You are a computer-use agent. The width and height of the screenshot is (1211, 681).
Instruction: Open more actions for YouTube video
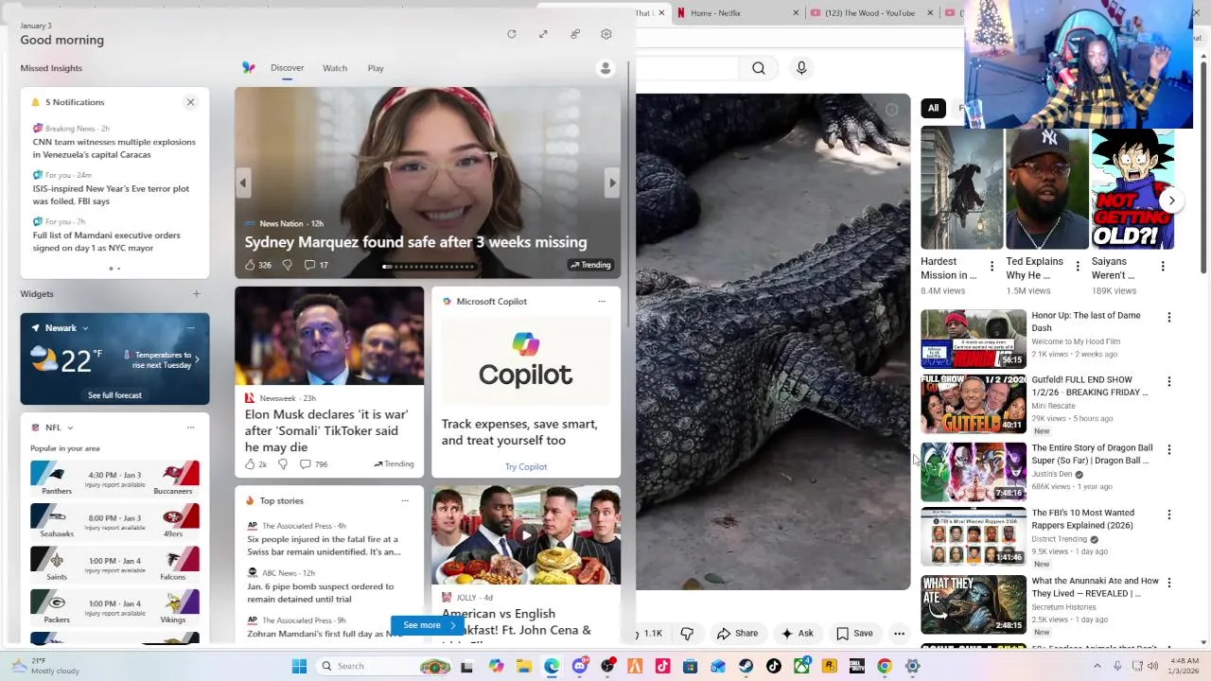click(899, 634)
